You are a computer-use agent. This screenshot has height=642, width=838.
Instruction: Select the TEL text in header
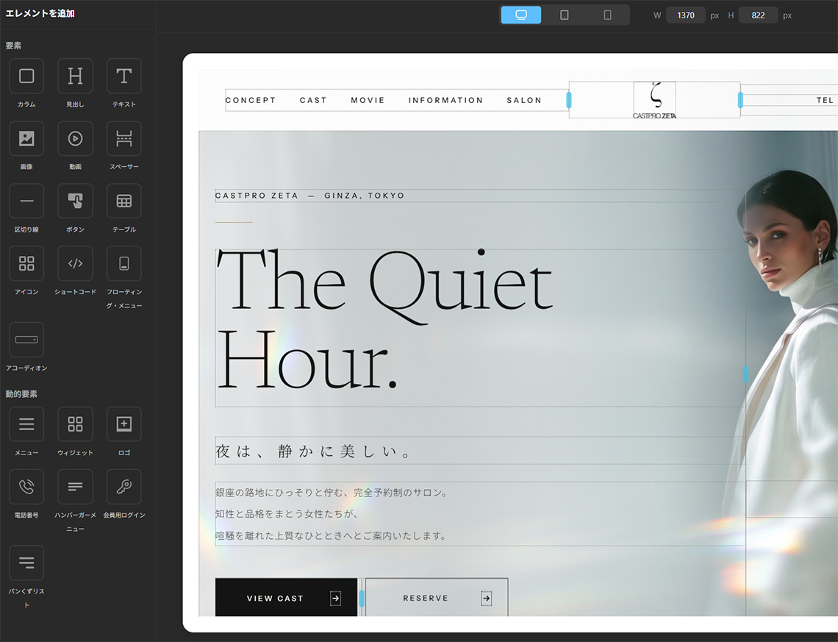(825, 100)
